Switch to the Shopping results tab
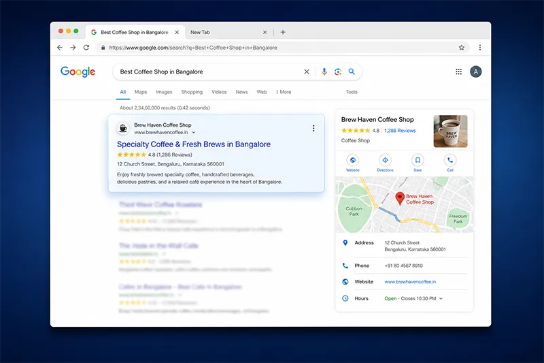 click(x=192, y=92)
